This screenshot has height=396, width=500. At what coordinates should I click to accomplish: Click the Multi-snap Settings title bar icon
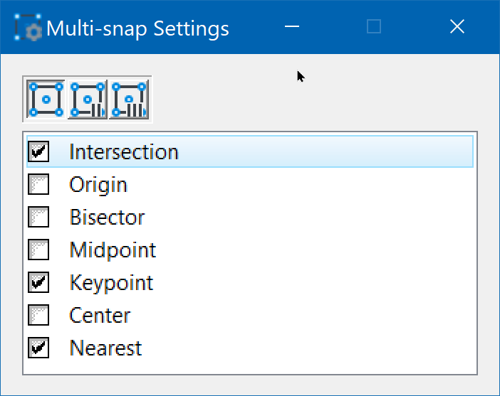coord(28,27)
